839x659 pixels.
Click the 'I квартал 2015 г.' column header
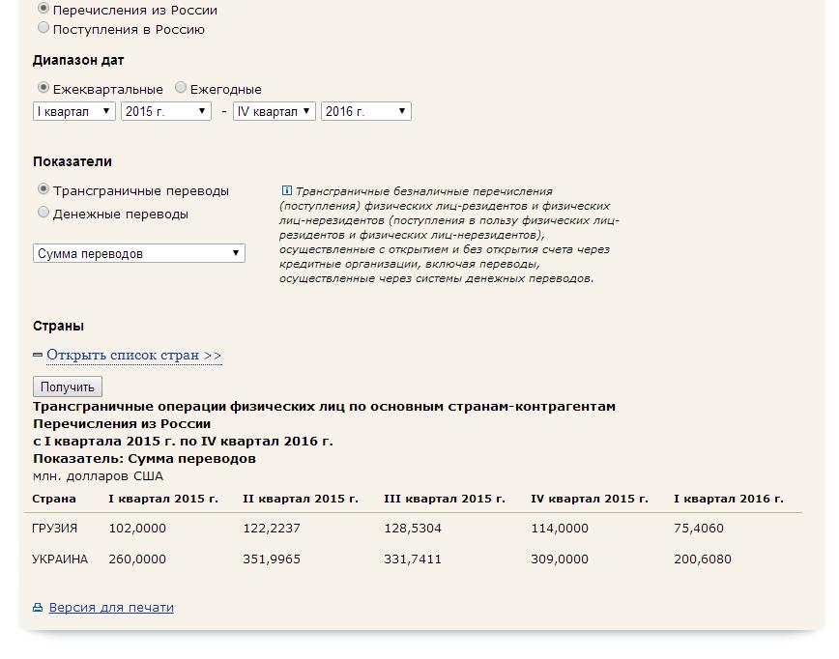[x=163, y=499]
